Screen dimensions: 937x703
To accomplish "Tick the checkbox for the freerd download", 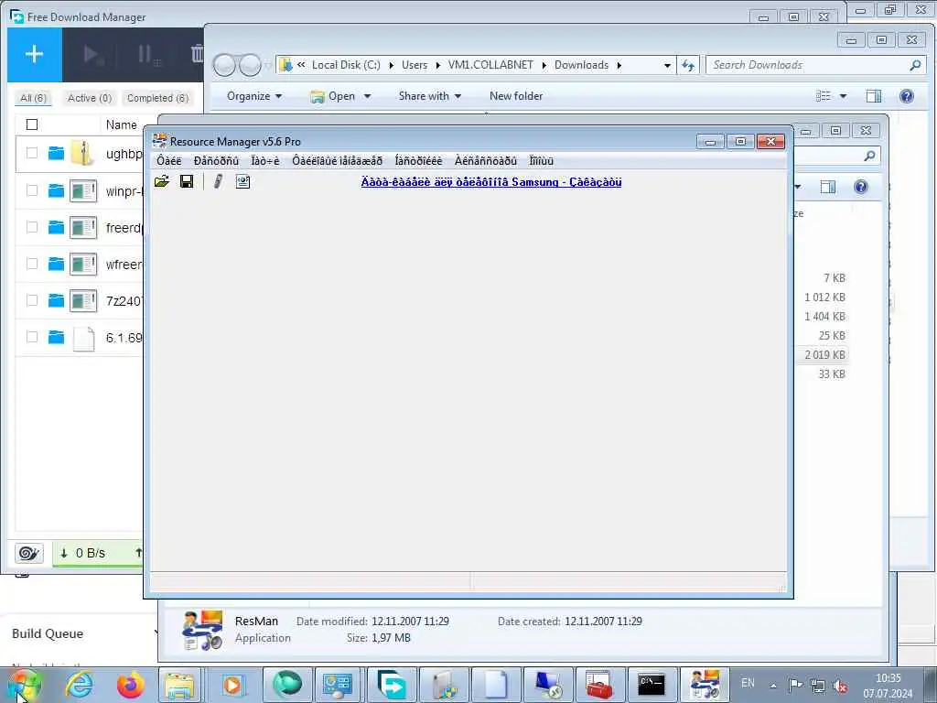I will (32, 227).
